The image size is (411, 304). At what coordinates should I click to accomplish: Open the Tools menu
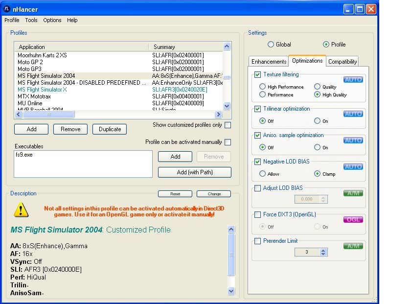tap(31, 20)
